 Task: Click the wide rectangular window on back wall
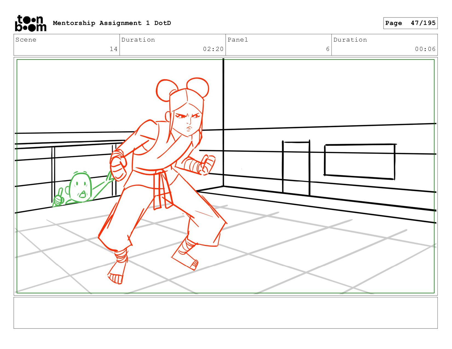coord(359,161)
